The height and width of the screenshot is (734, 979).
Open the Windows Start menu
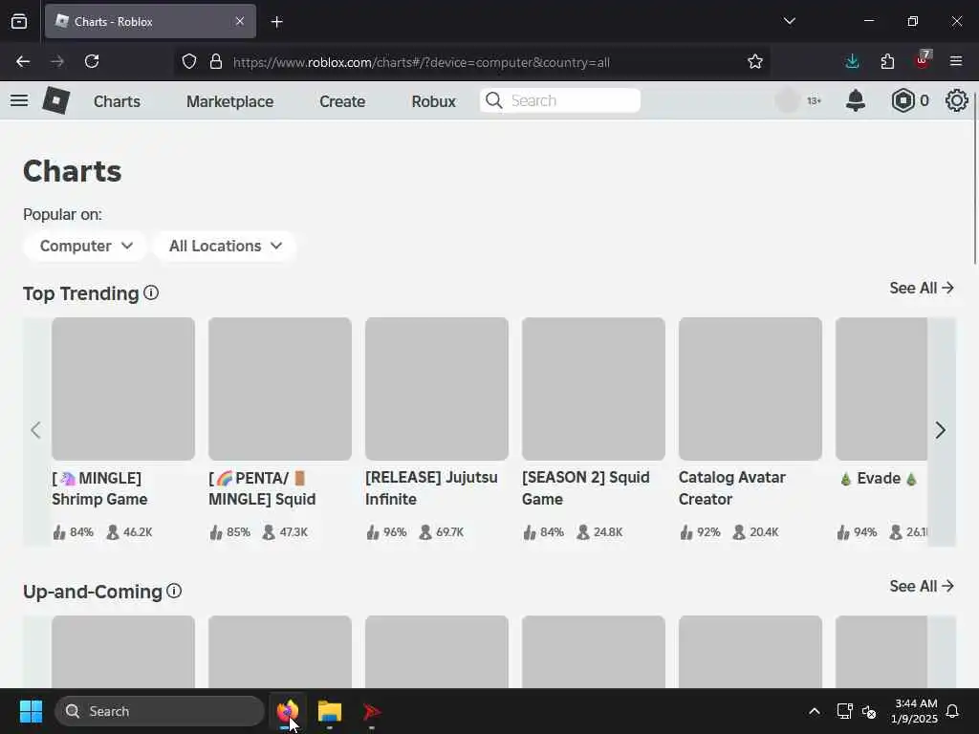tap(31, 711)
